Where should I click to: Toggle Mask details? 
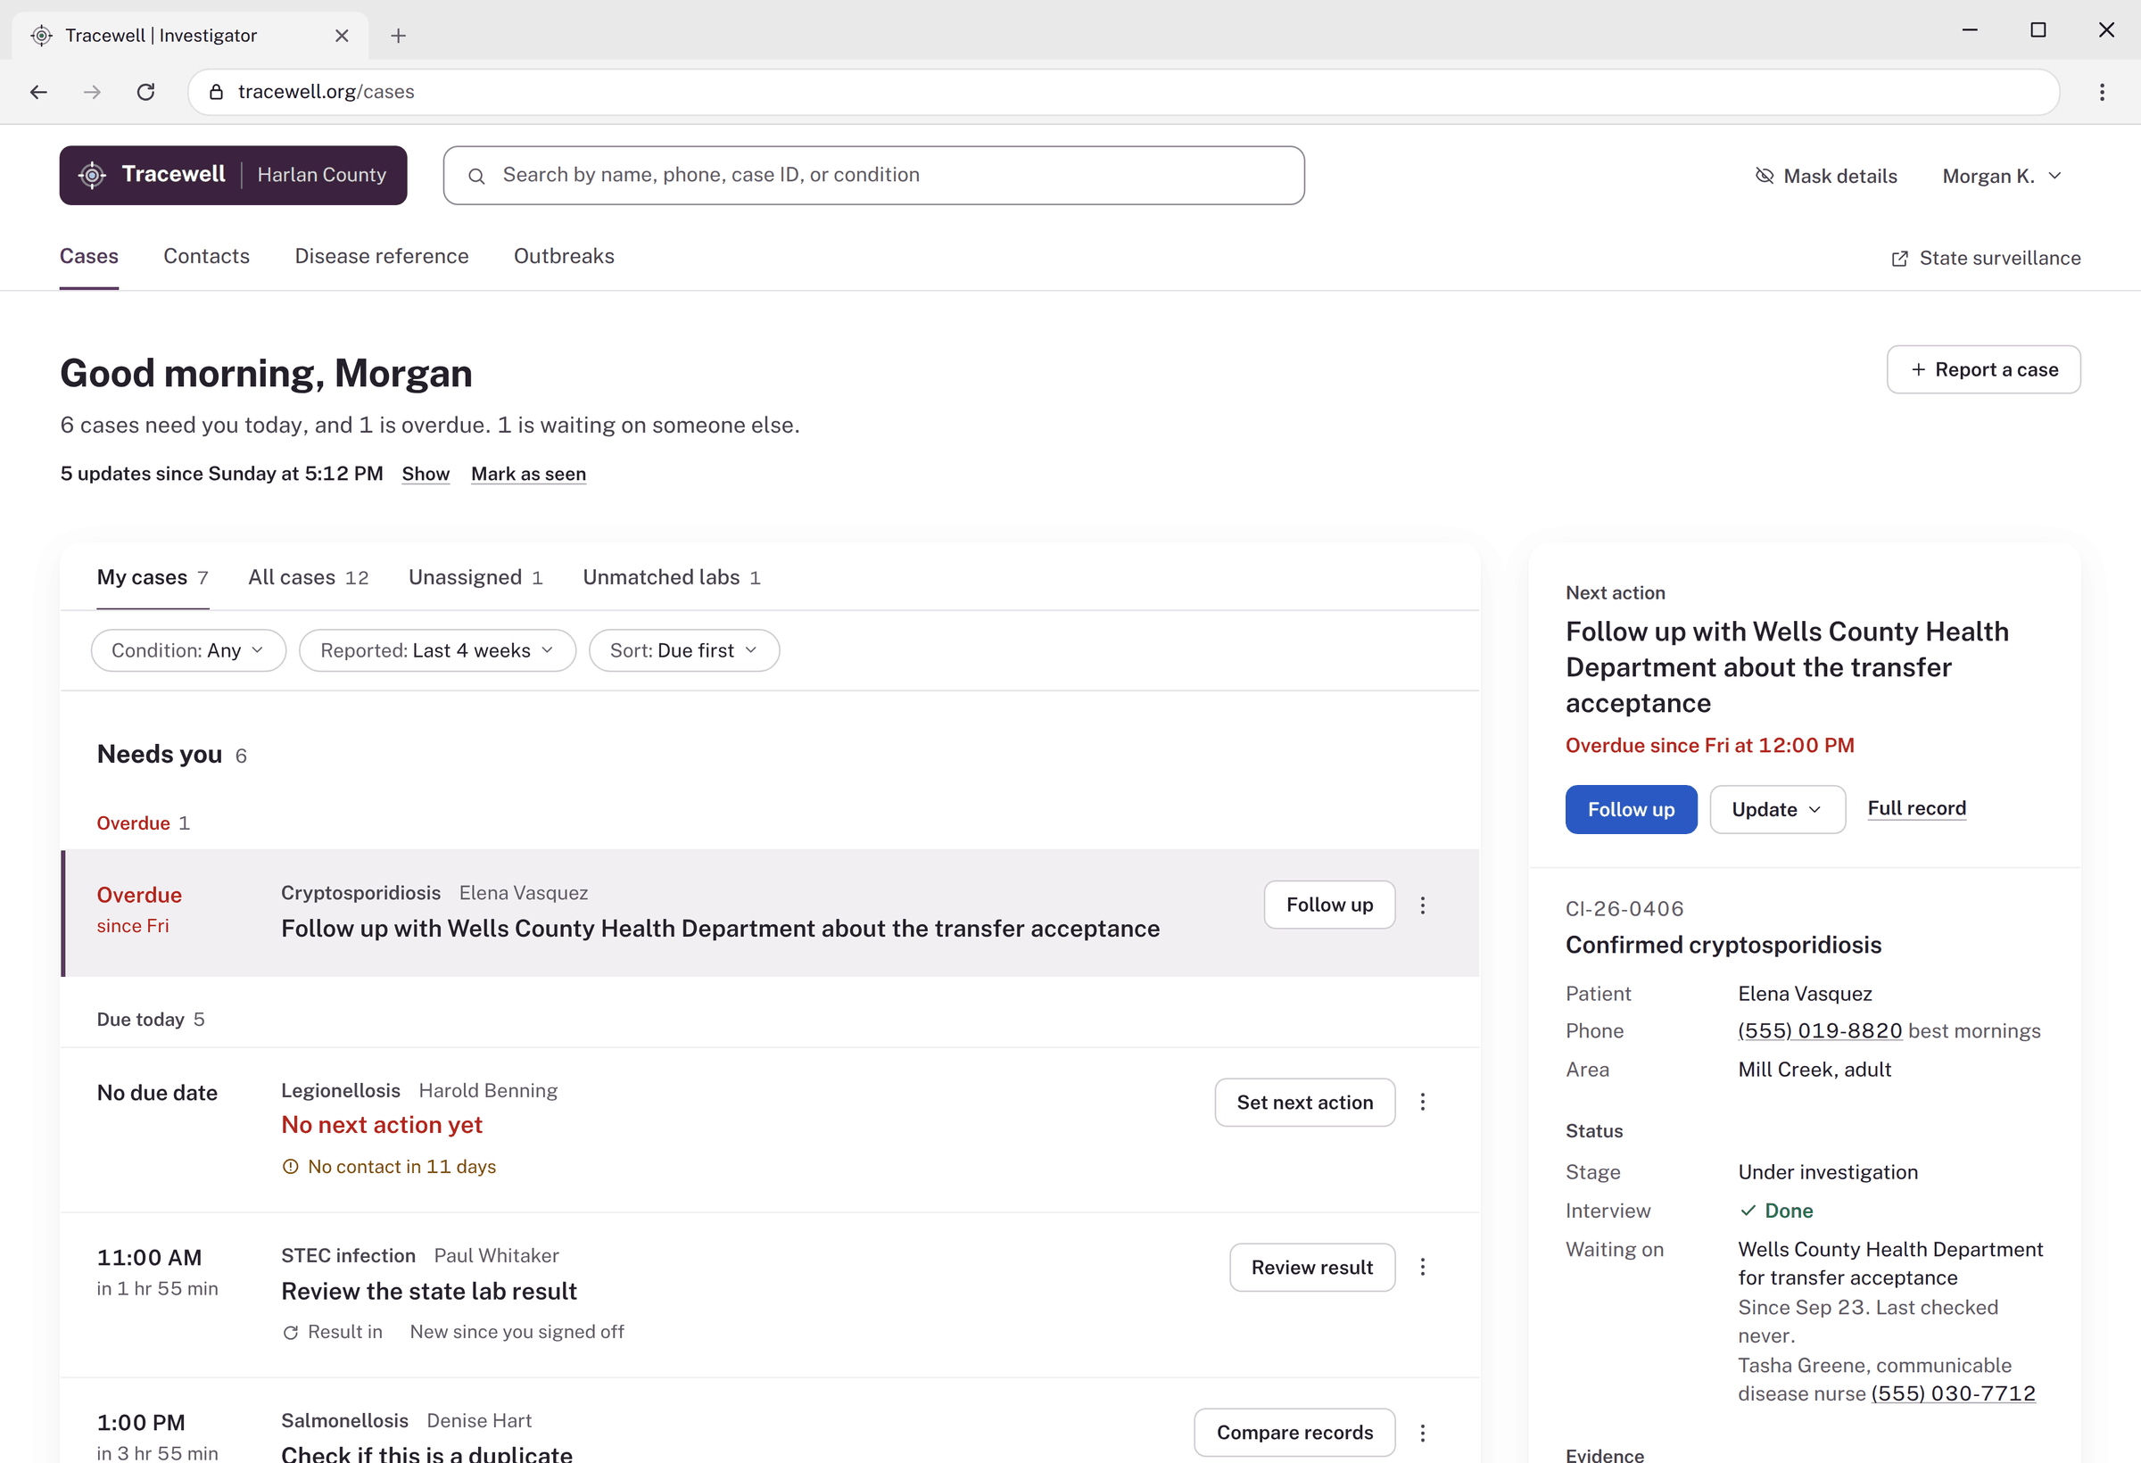[x=1826, y=176]
